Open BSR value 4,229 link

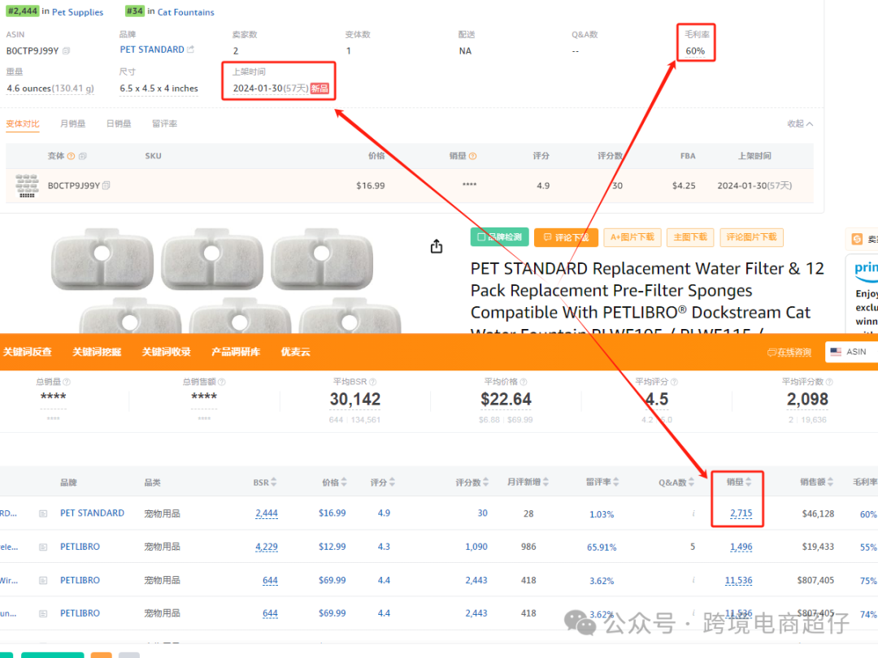click(x=267, y=547)
